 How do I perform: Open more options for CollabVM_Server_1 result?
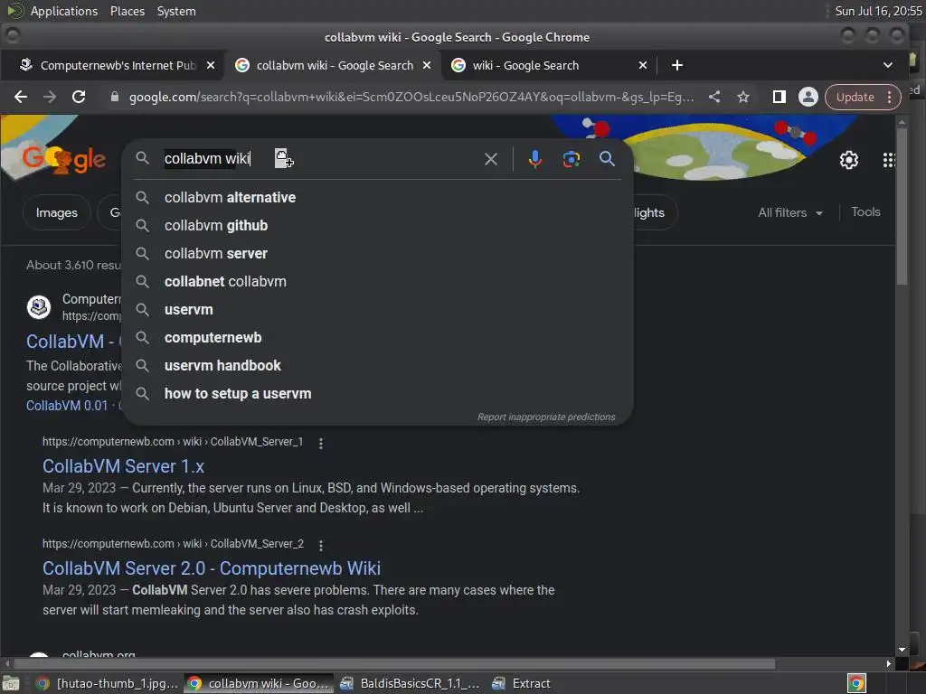321,443
